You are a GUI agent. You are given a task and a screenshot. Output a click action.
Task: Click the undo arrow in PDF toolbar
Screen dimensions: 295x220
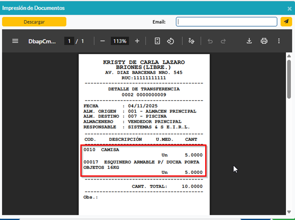coord(210,41)
